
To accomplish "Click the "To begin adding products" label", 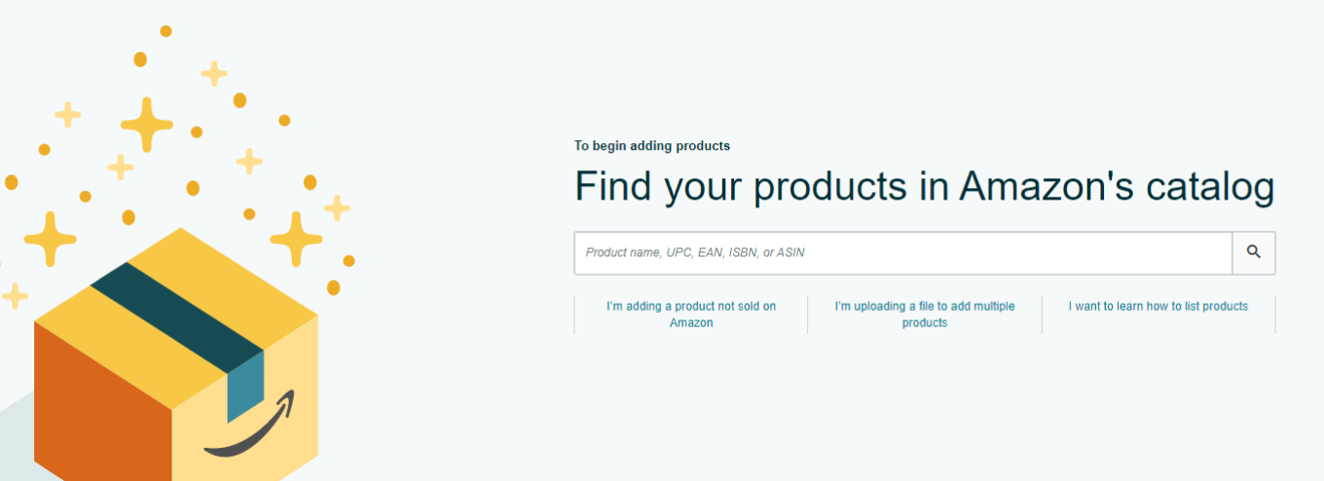I will (652, 146).
